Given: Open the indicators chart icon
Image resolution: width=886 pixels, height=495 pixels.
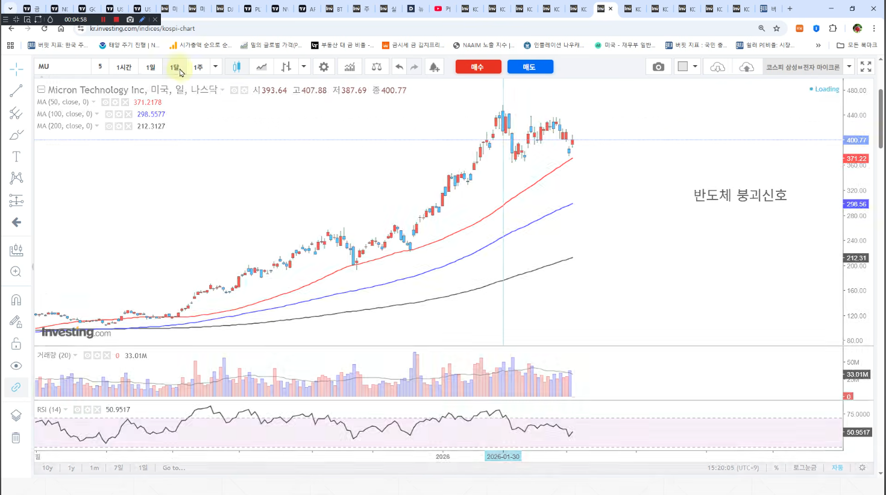Looking at the screenshot, I should (350, 67).
